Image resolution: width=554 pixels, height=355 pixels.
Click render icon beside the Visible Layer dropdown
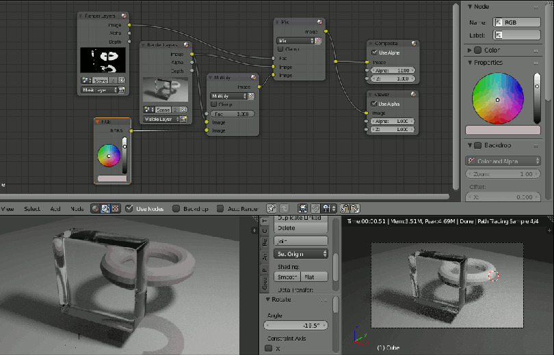(184, 119)
